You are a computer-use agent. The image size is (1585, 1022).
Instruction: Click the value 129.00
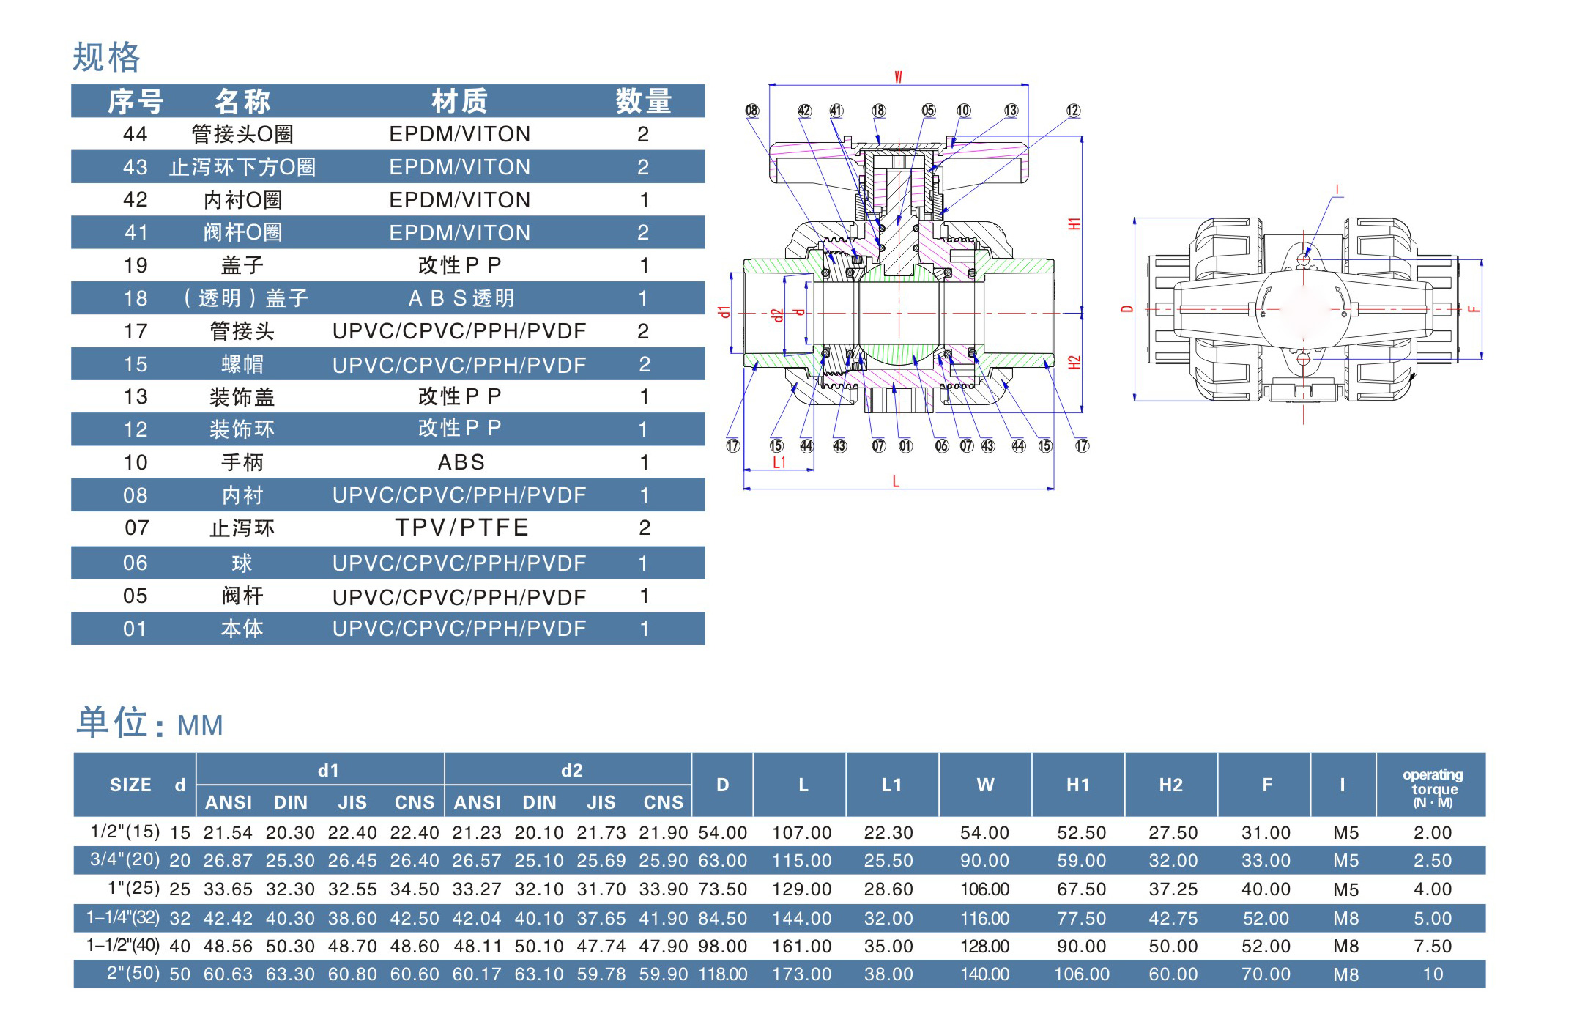pyautogui.click(x=802, y=889)
